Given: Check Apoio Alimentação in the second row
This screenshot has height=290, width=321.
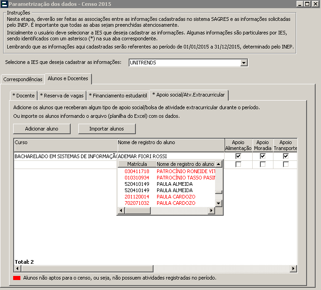Looking at the screenshot, I should (x=238, y=164).
